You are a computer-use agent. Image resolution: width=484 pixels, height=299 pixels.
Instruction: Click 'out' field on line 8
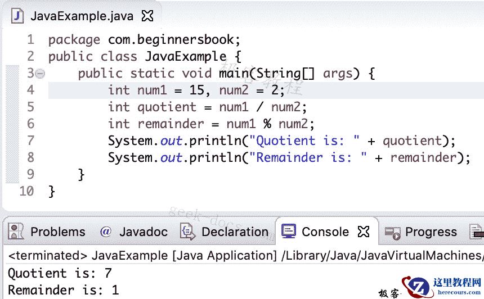(x=171, y=158)
